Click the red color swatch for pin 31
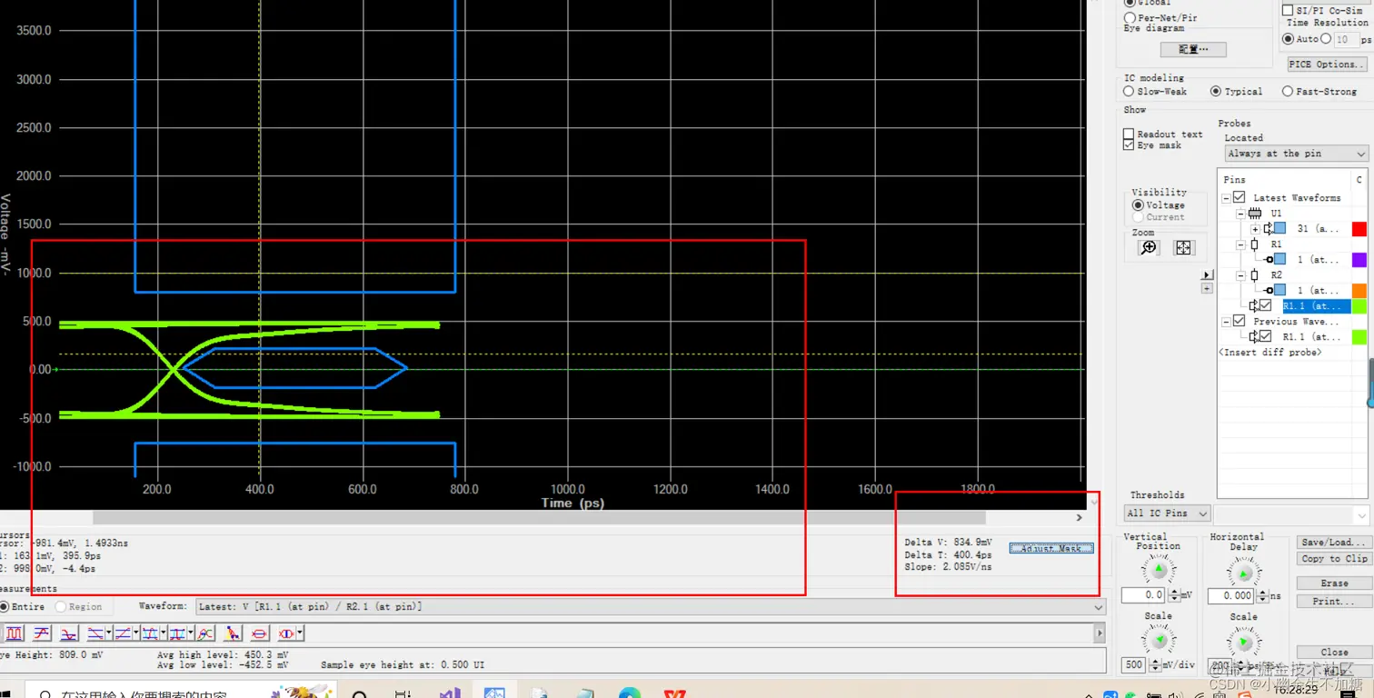Image resolution: width=1374 pixels, height=698 pixels. (1359, 229)
